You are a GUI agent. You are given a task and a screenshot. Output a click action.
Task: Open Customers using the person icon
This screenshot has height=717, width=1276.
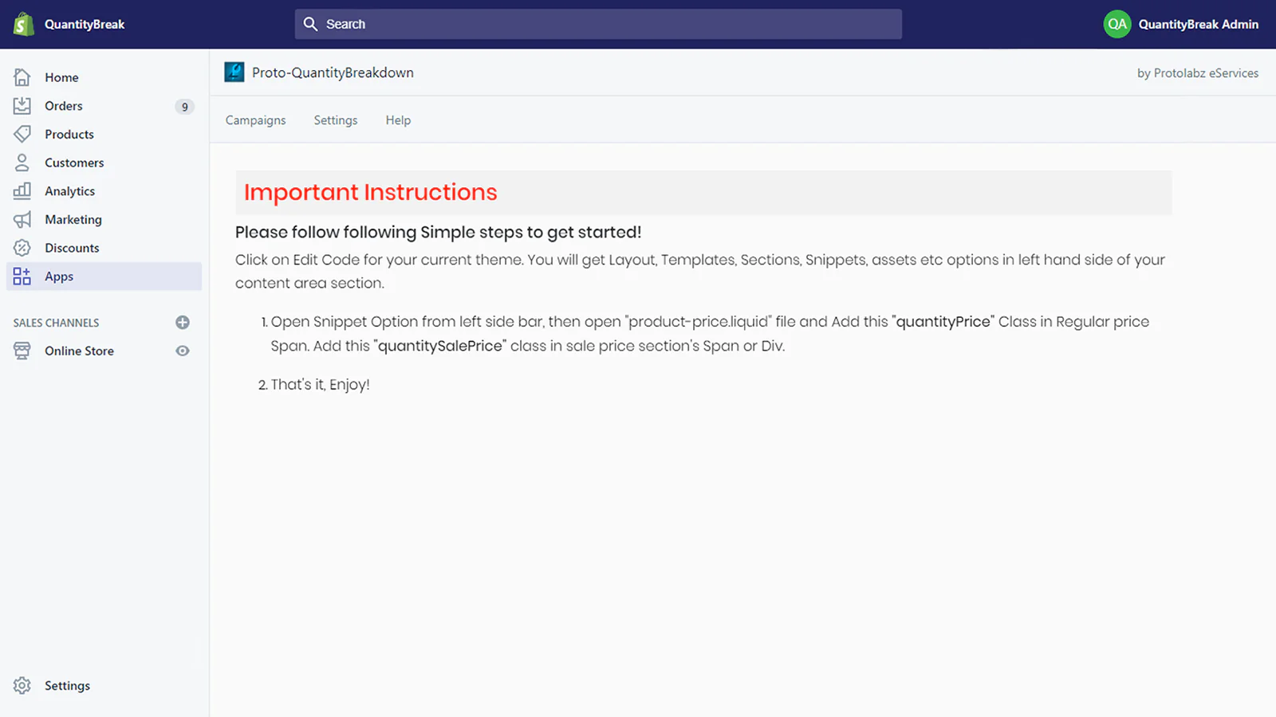(22, 163)
